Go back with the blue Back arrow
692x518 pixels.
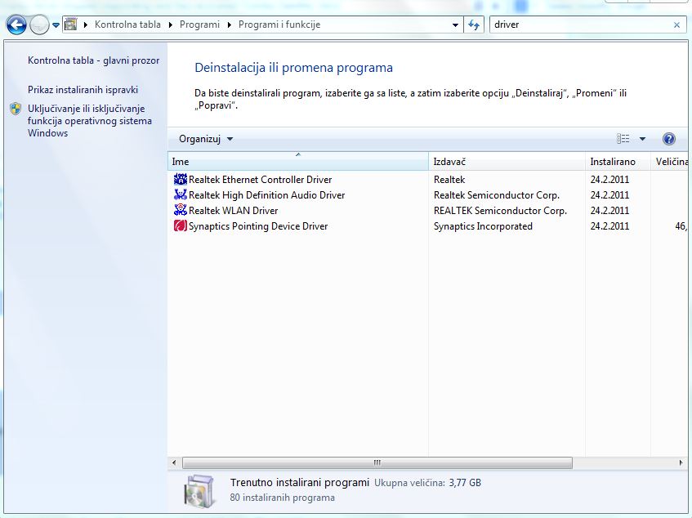point(17,25)
